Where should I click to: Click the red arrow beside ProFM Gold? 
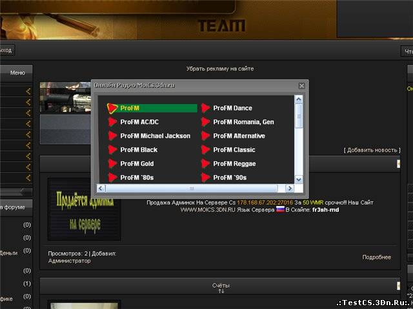pos(112,164)
